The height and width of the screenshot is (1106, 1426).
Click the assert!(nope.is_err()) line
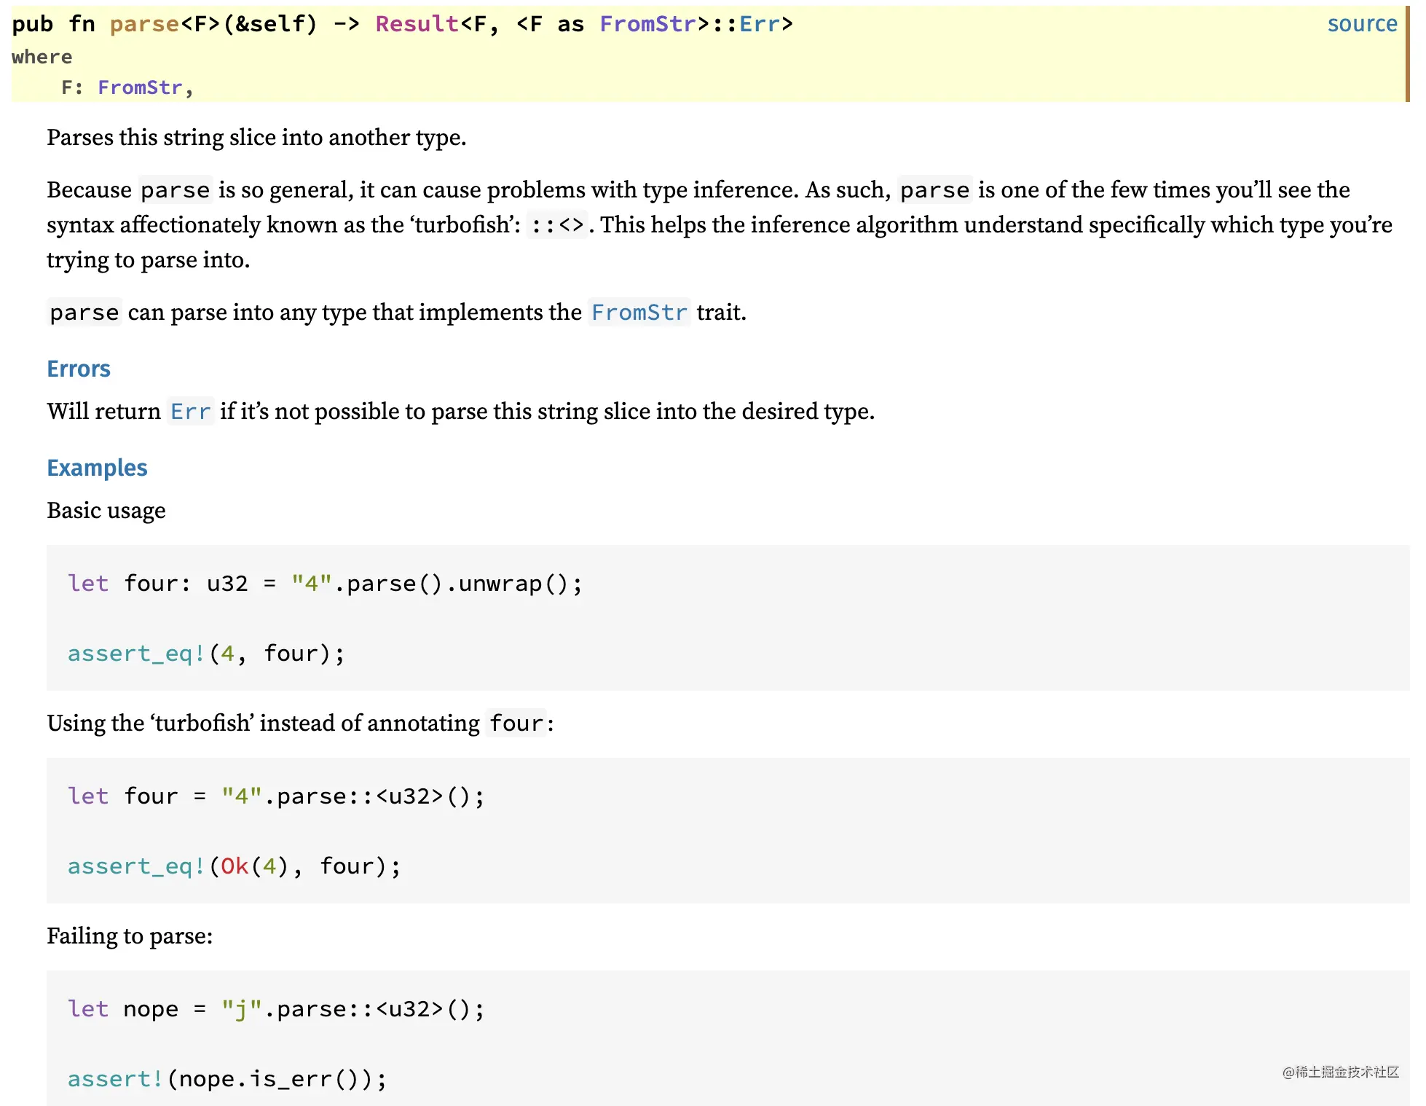226,1079
